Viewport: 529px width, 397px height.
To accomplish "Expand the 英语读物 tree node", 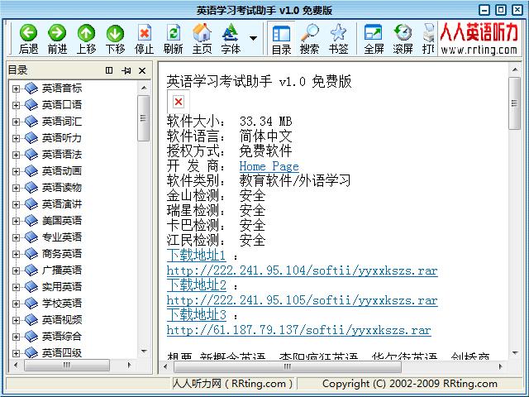I will point(16,188).
